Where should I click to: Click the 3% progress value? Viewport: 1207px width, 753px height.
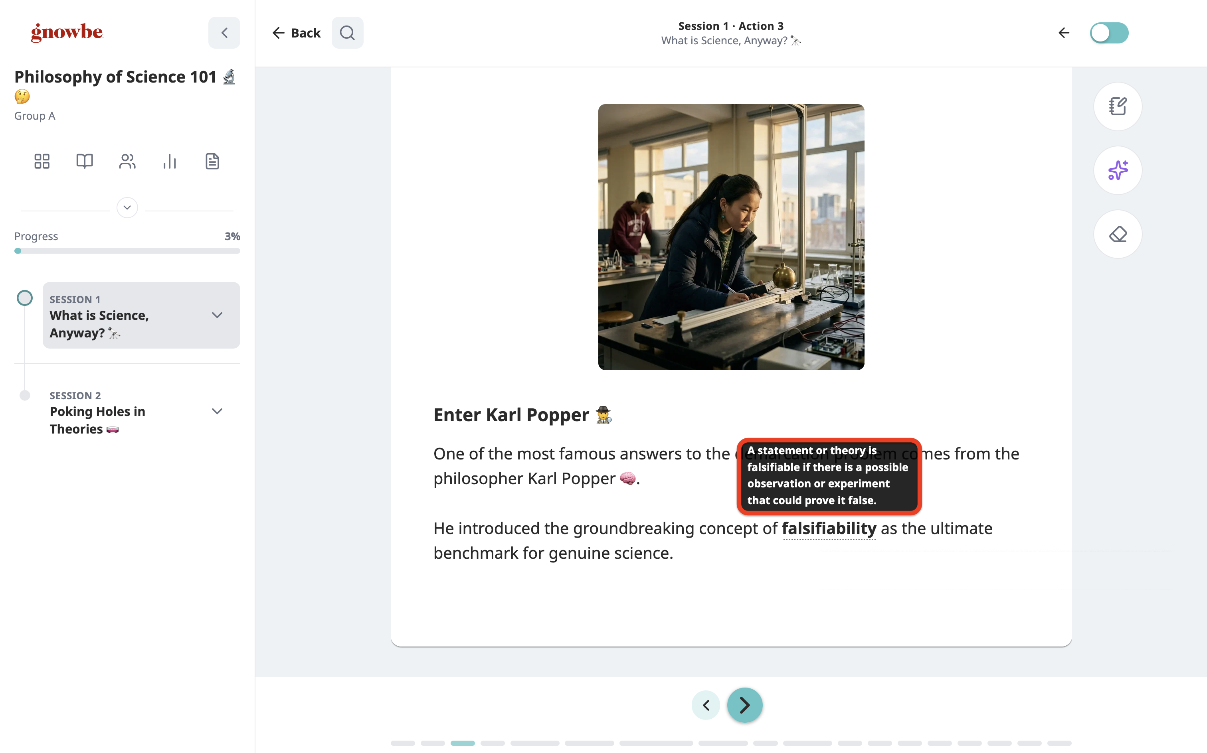(232, 236)
